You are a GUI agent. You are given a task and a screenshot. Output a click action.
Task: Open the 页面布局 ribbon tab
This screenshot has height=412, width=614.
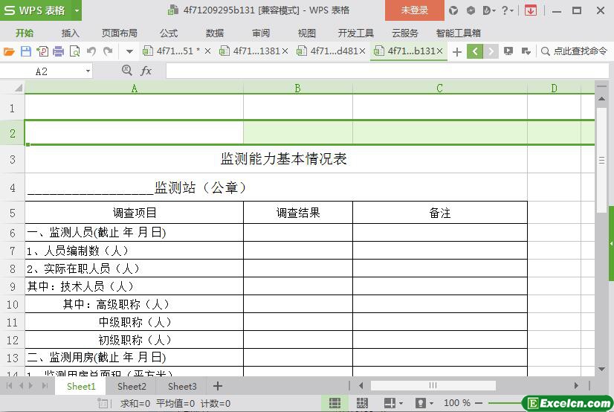point(120,33)
